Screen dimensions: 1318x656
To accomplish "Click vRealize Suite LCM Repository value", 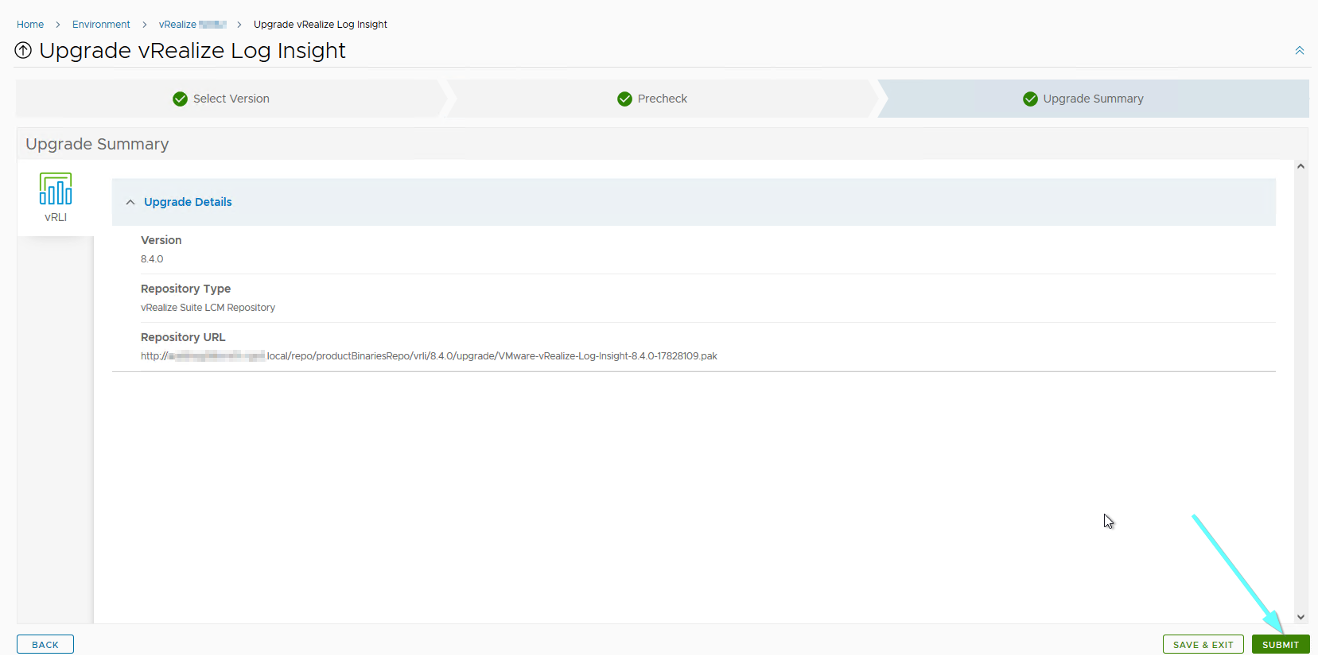I will [x=208, y=308].
